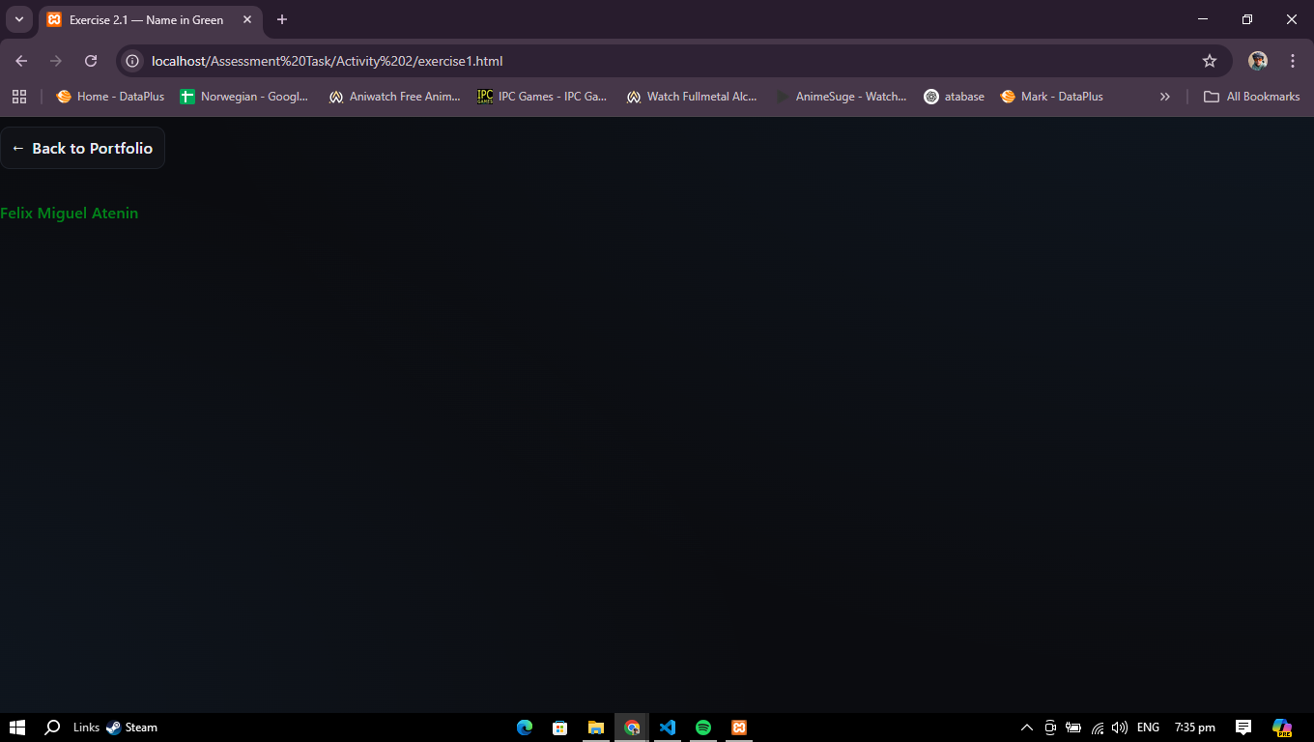Open the All Bookmarks folder
This screenshot has width=1314, height=742.
[x=1251, y=97]
